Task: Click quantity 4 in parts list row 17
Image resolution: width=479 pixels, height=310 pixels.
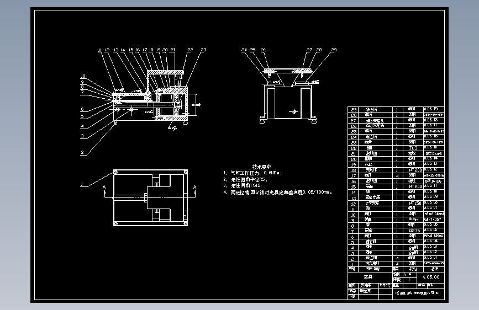Action: point(397,176)
